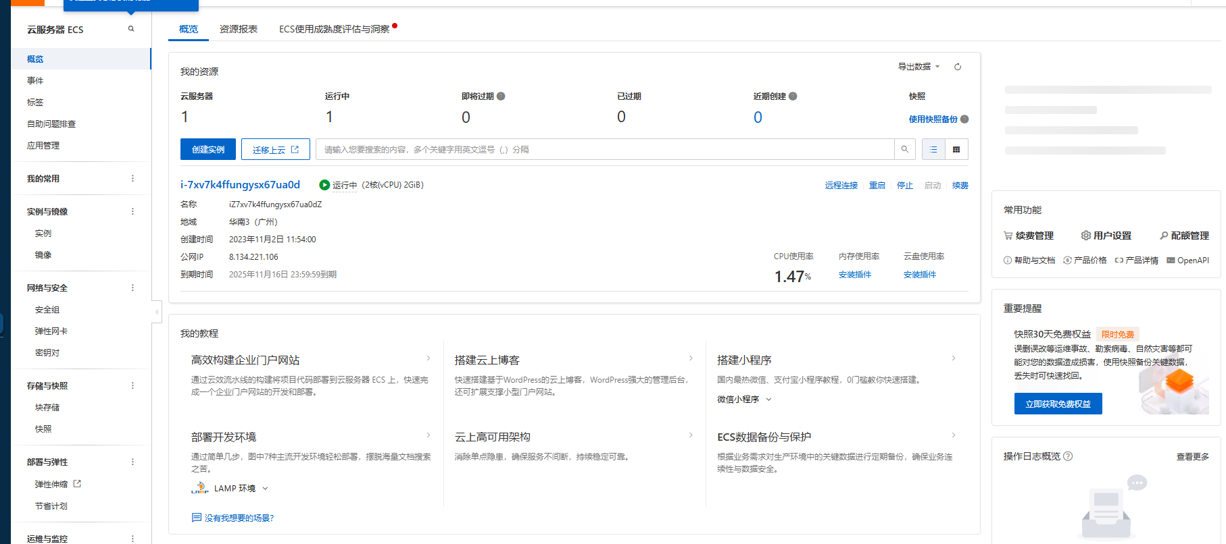Open 帮助与文档 link
This screenshot has height=544, width=1226.
(x=1029, y=261)
